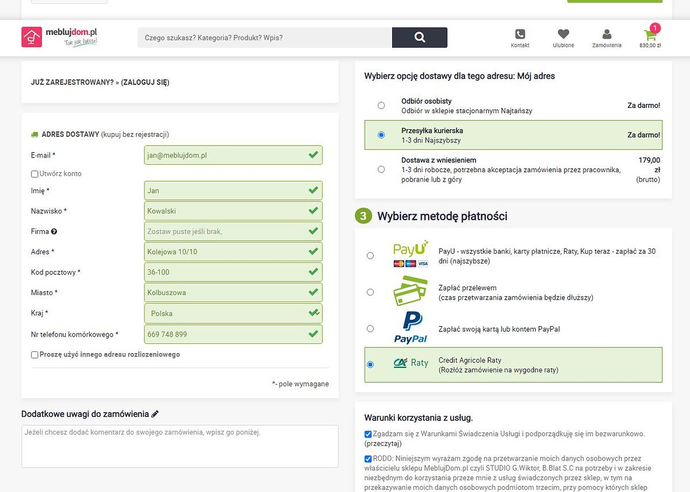Click the Firma help question-mark icon
The height and width of the screenshot is (492, 690).
click(x=54, y=231)
